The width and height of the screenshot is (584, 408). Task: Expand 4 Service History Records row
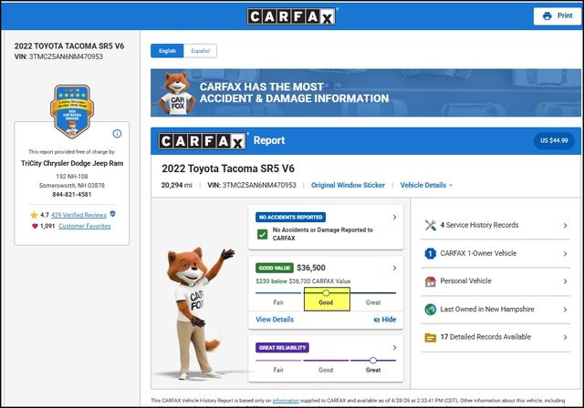point(566,225)
